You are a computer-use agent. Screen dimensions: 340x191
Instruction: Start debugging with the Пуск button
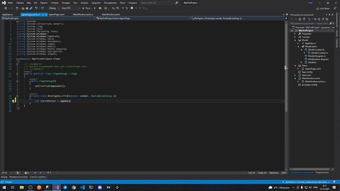click(x=86, y=8)
